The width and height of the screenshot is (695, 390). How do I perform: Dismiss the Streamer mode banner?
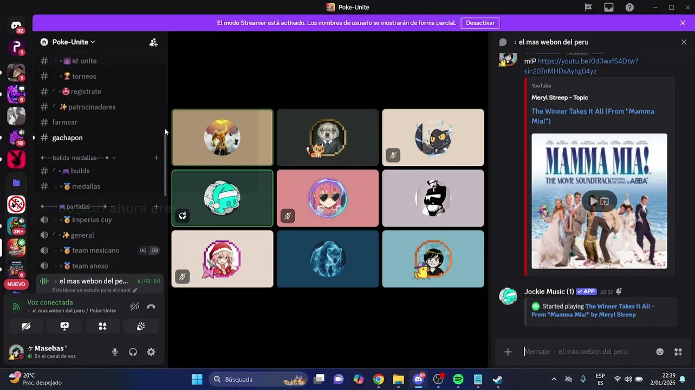click(x=683, y=23)
